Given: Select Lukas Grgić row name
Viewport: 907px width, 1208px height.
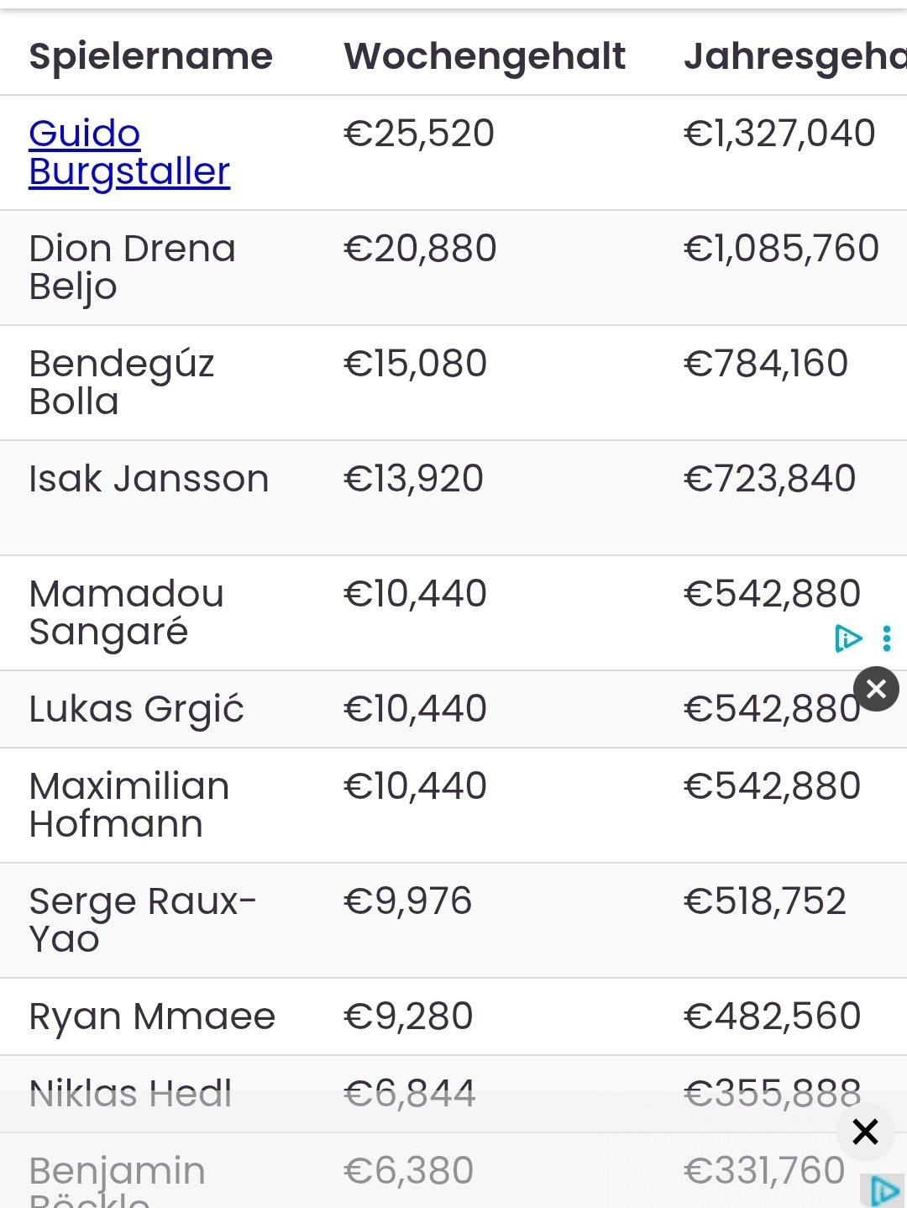Looking at the screenshot, I should point(136,709).
